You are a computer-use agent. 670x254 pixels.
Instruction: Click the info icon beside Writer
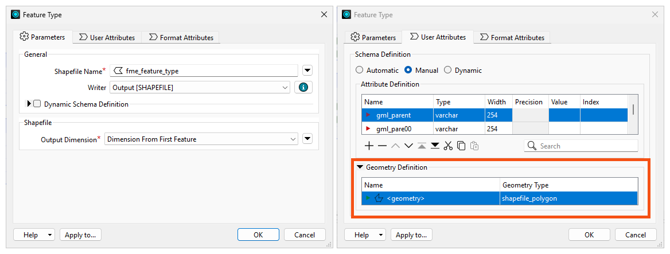point(303,87)
